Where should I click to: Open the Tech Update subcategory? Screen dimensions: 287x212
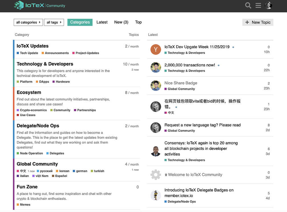tap(27, 53)
